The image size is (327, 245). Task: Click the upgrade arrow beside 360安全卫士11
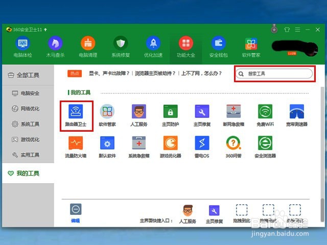tap(45, 30)
